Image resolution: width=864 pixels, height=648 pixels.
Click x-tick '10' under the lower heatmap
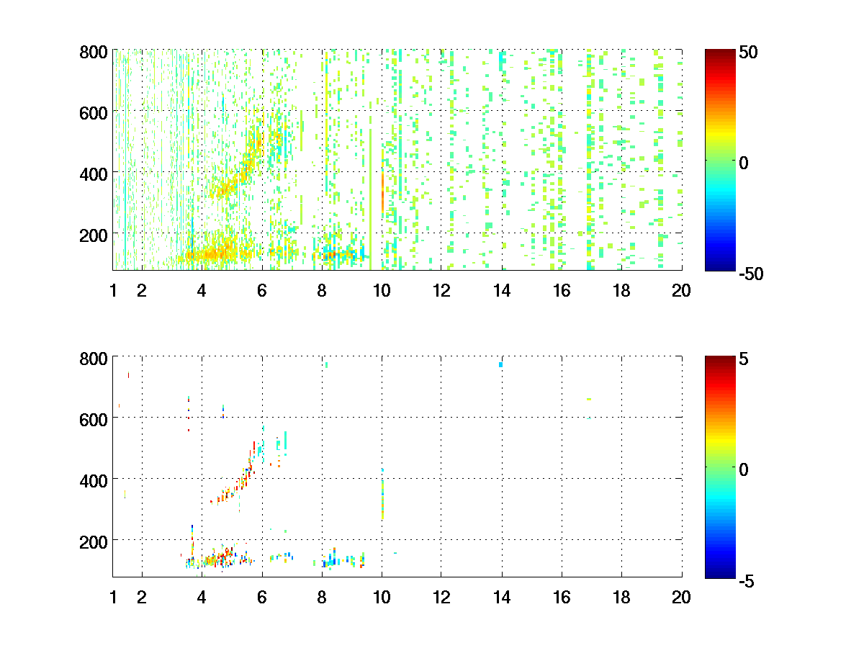tap(382, 597)
